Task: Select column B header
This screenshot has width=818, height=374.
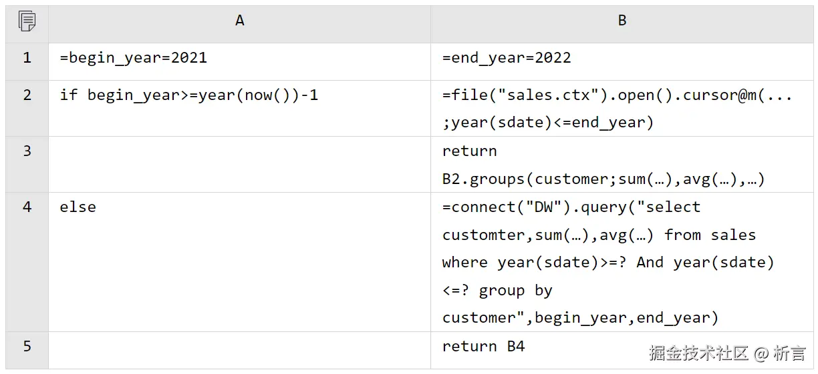Action: tap(622, 21)
